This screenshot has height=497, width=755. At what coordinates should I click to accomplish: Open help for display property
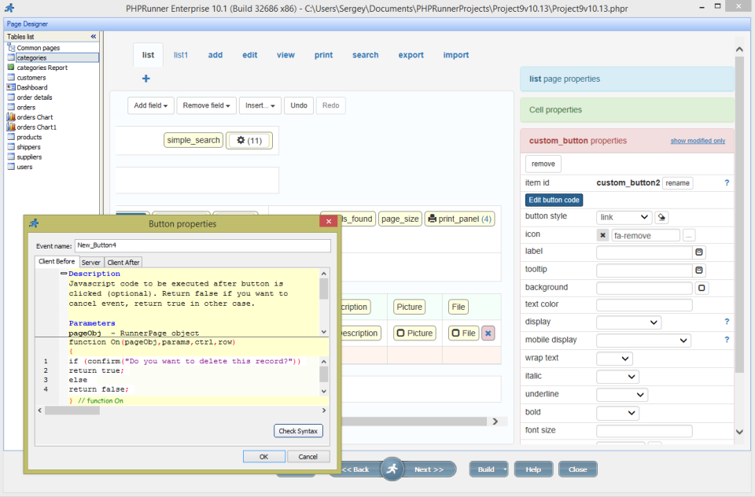[727, 322]
